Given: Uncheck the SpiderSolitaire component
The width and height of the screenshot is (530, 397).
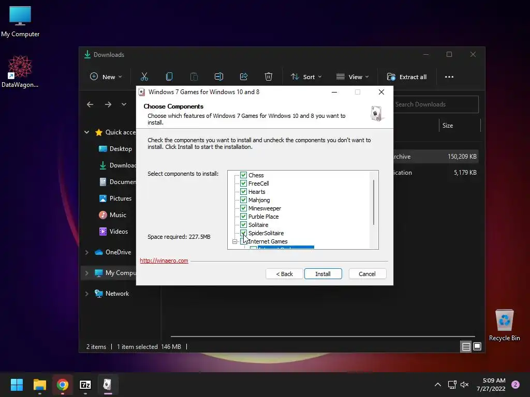Looking at the screenshot, I should [243, 233].
